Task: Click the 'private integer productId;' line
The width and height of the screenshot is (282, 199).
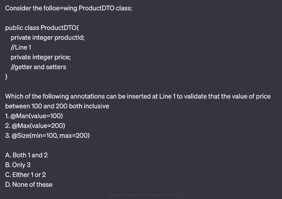Action: [x=47, y=37]
